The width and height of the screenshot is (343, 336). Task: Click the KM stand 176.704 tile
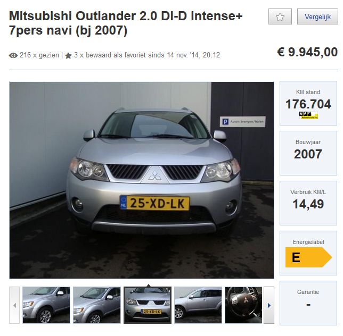click(x=308, y=103)
